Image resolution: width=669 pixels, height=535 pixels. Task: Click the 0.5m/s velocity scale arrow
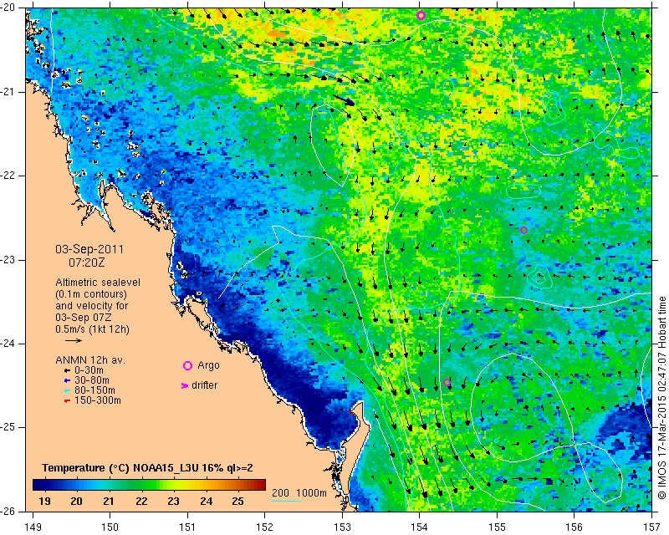pyautogui.click(x=74, y=340)
